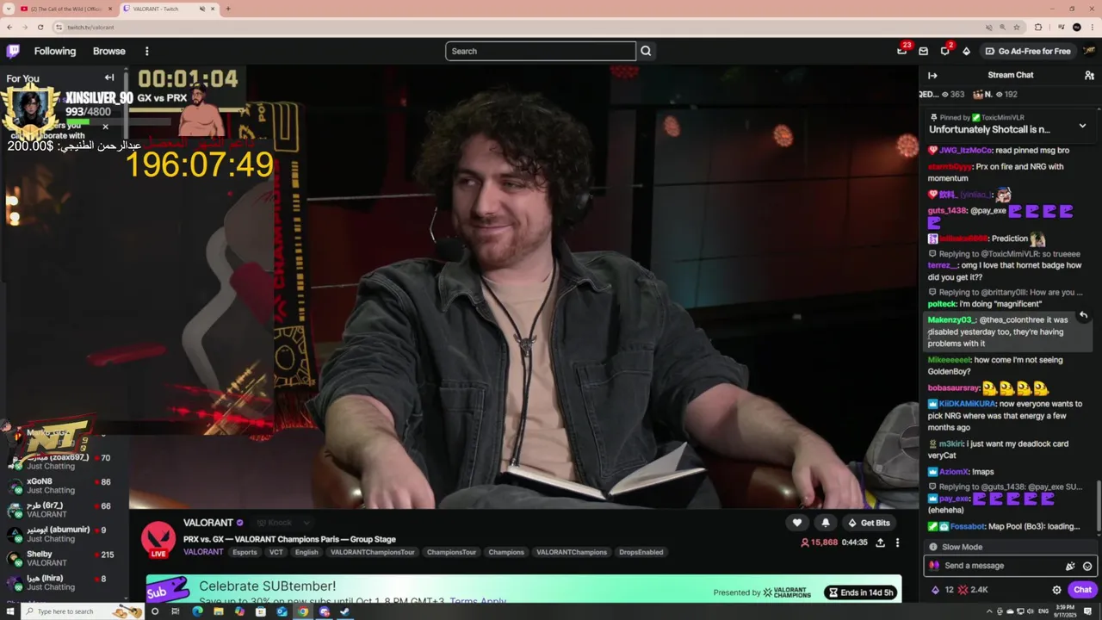Open a new browser tab
Screen dimensions: 1102x620
click(228, 9)
